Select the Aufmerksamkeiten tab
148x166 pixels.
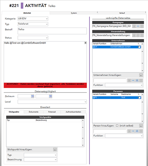click(x=74, y=112)
